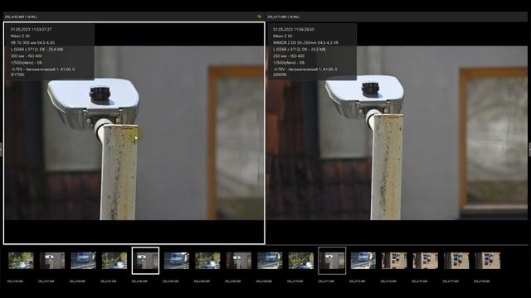
Task: Click filename under gray-bordered thumbnail
Action: (326, 281)
